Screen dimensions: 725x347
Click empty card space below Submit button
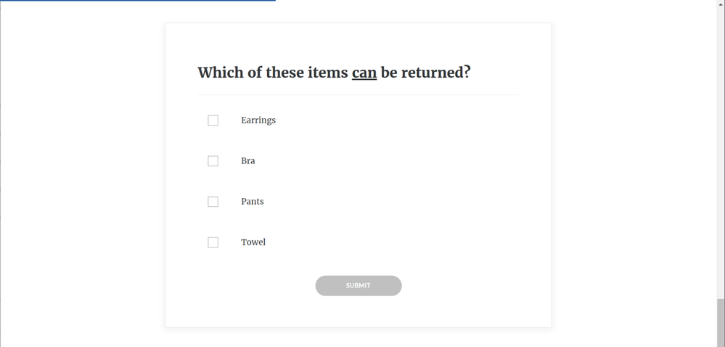pyautogui.click(x=359, y=312)
